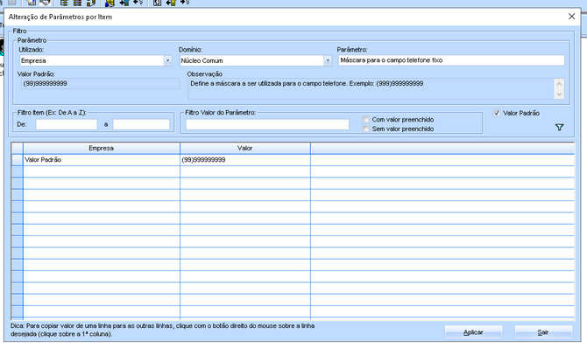Viewport: 587px width, 349px height.
Task: Click the Parâmetro field with Máscara para o campo telefone fixo
Action: coord(451,60)
